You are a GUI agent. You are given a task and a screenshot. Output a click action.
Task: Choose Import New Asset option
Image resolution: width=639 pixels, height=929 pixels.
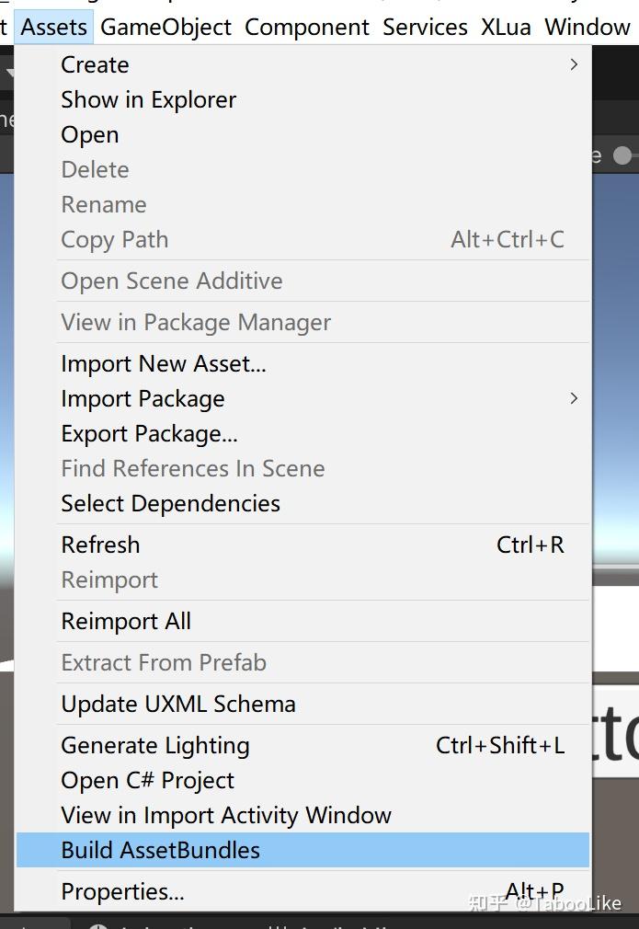(164, 363)
